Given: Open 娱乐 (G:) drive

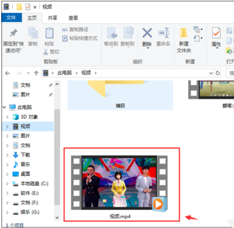Looking at the screenshot, I should 30,212.
